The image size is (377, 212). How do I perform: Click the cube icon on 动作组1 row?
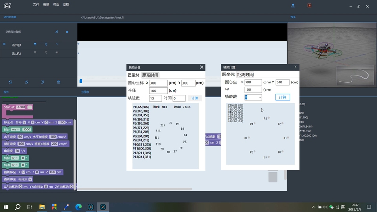click(x=35, y=44)
